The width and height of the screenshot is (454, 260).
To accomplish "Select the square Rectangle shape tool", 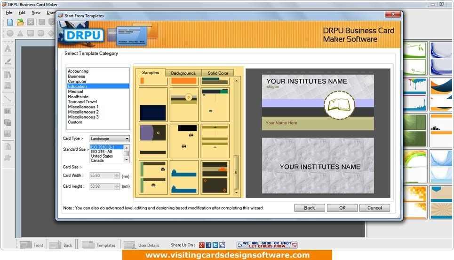I will point(31,33).
